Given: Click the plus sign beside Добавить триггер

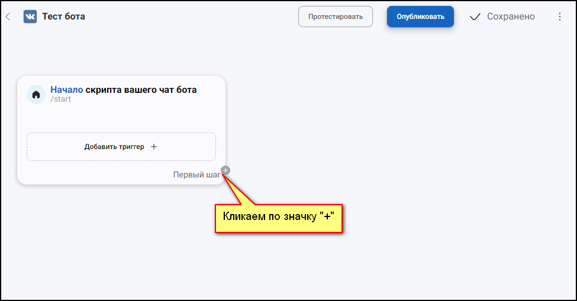Looking at the screenshot, I should tap(154, 147).
